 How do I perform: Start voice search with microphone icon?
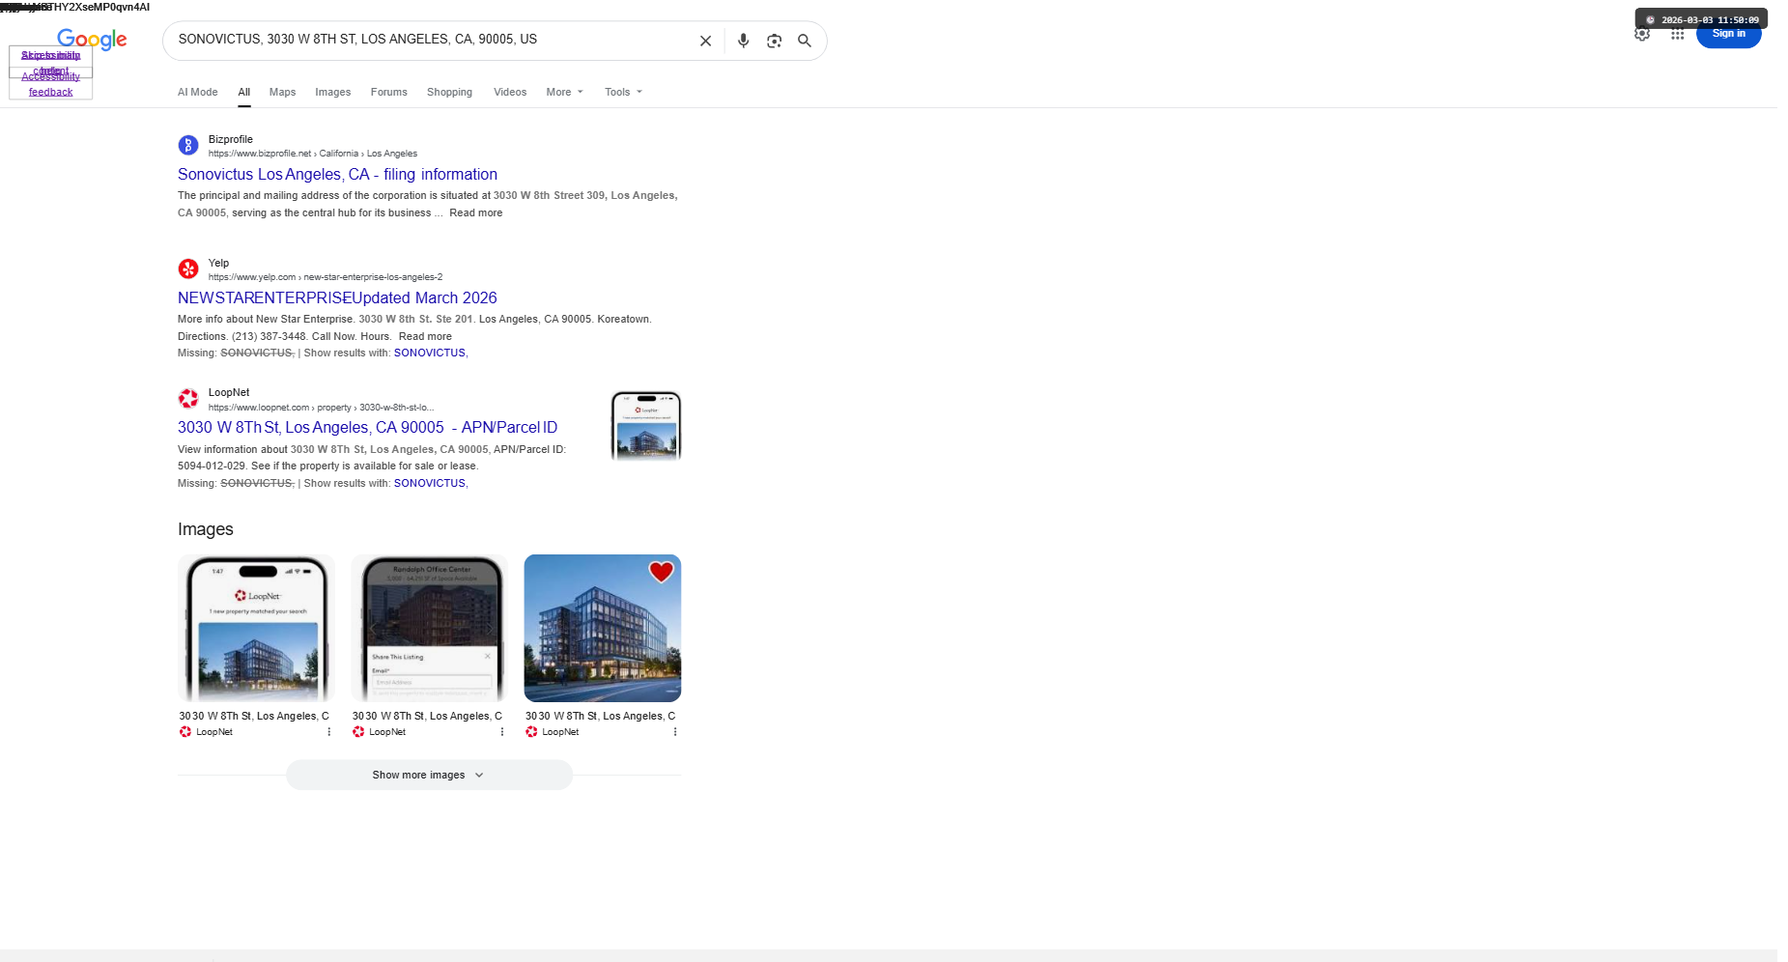[x=743, y=41]
